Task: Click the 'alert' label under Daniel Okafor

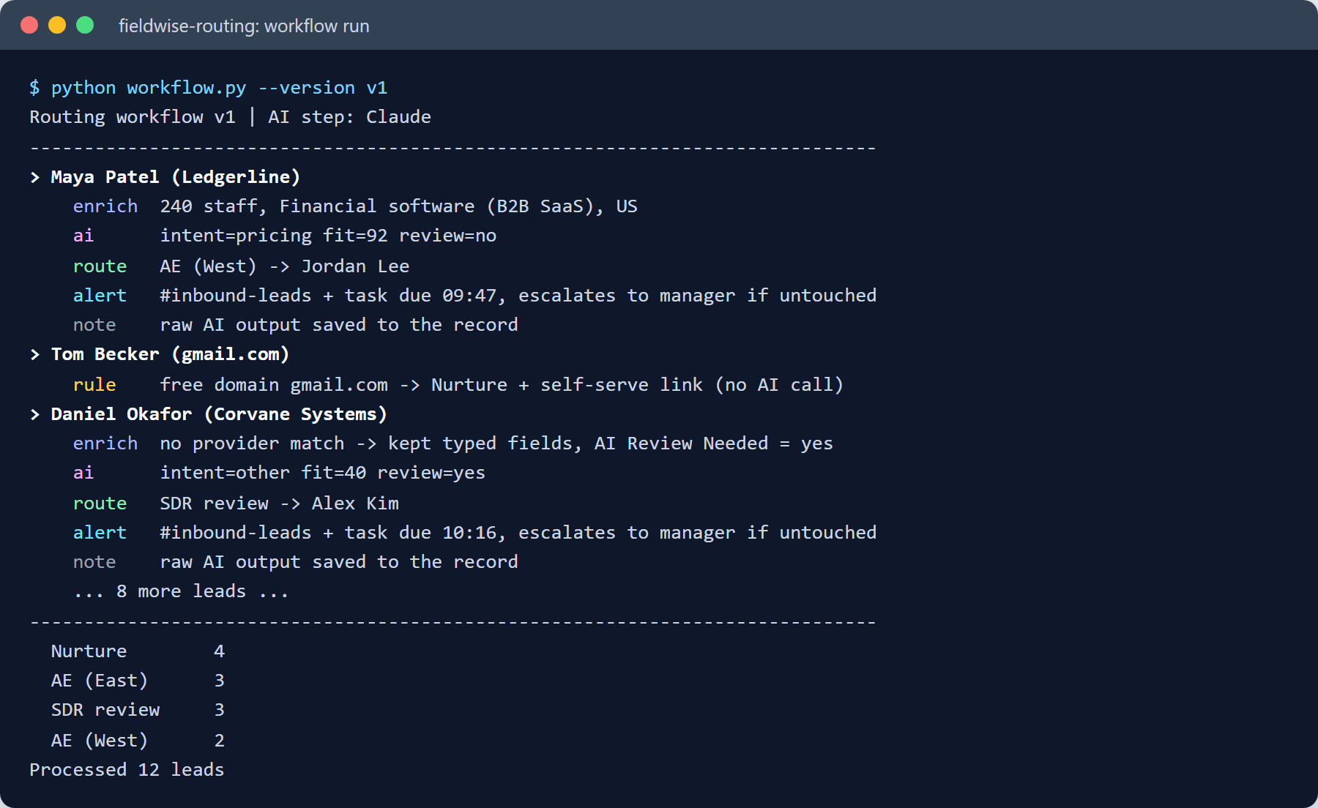Action: 100,533
